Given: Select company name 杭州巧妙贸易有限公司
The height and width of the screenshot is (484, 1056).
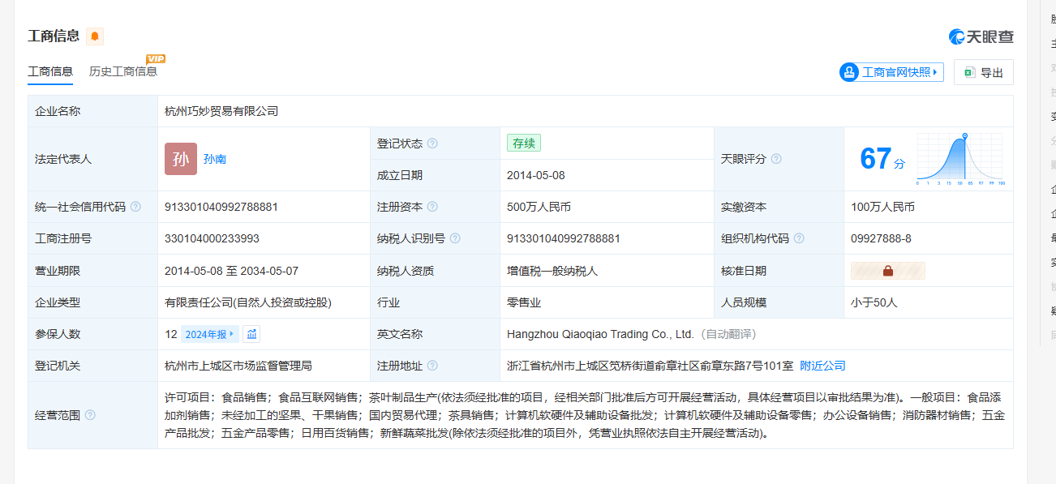Looking at the screenshot, I should 221,111.
